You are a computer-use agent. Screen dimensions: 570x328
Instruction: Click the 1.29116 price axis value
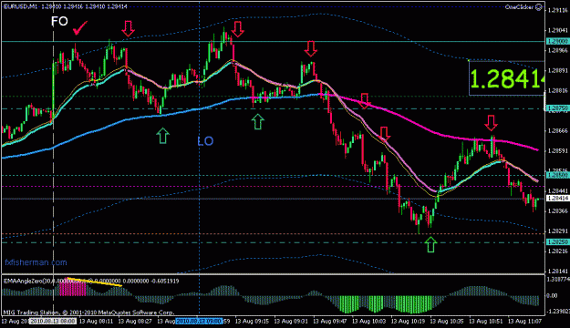tap(557, 11)
